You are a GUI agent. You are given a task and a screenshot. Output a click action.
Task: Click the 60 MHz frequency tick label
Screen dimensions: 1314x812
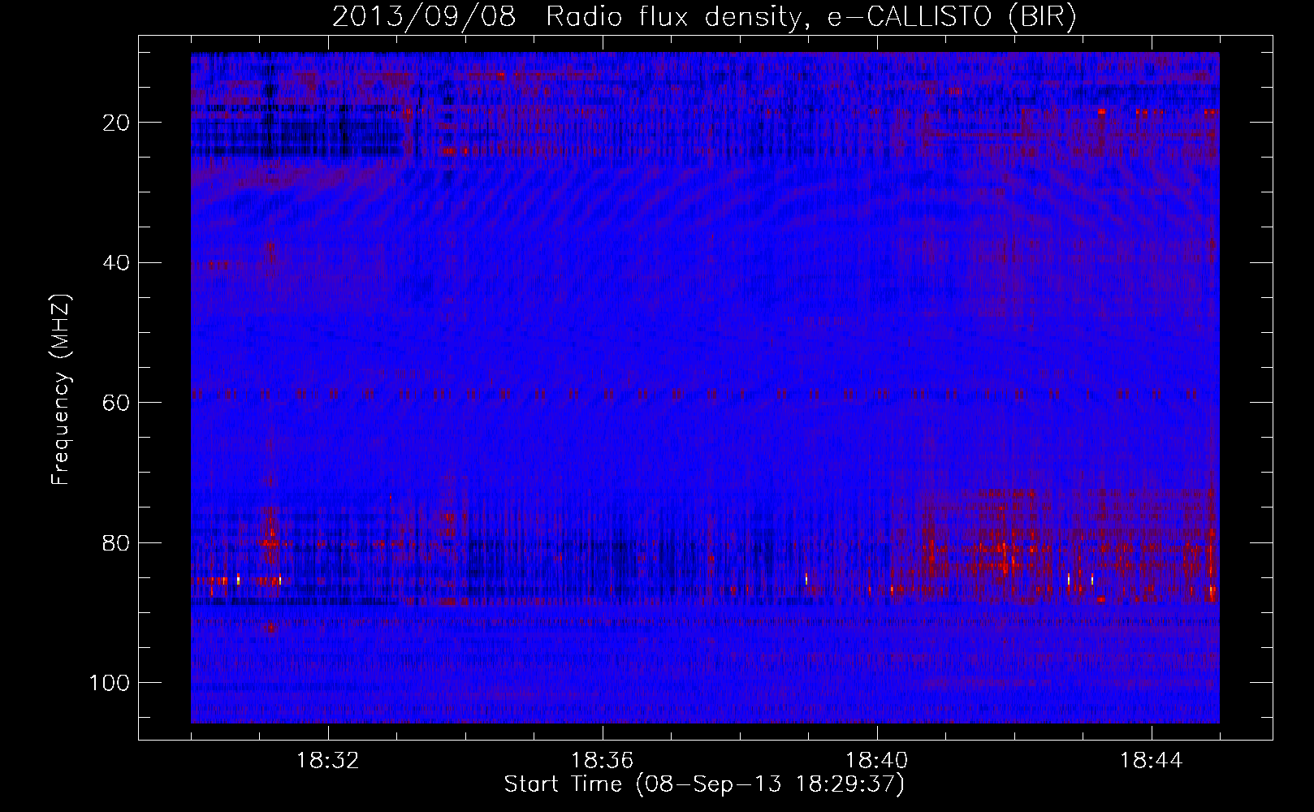(117, 403)
